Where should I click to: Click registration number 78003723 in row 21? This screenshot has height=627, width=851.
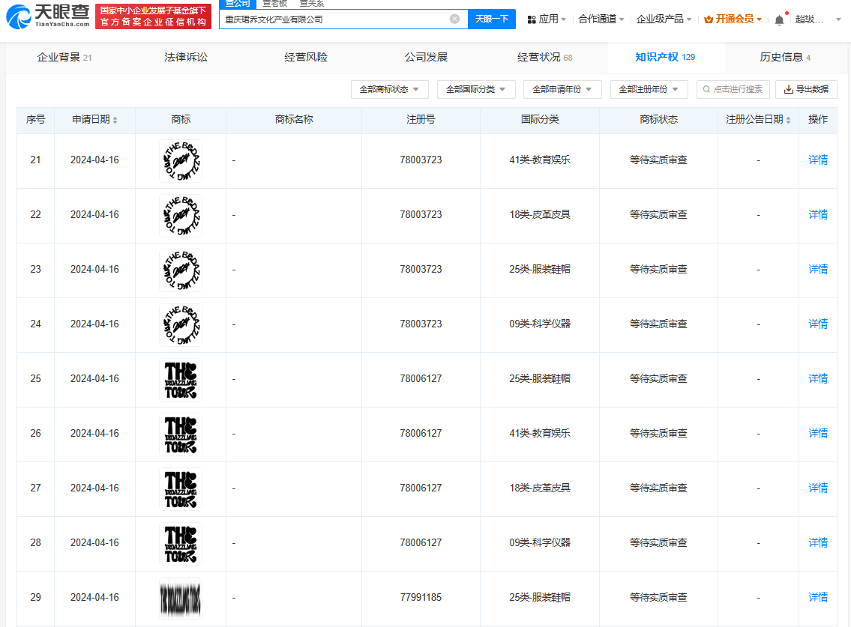tap(421, 160)
